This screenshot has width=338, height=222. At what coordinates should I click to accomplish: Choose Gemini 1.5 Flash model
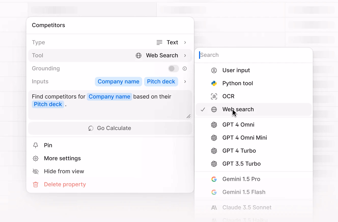[x=254, y=192]
